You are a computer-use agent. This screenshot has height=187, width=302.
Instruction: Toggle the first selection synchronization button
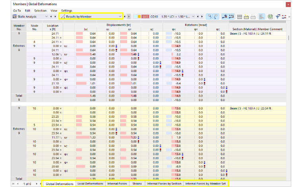[x=209, y=17]
